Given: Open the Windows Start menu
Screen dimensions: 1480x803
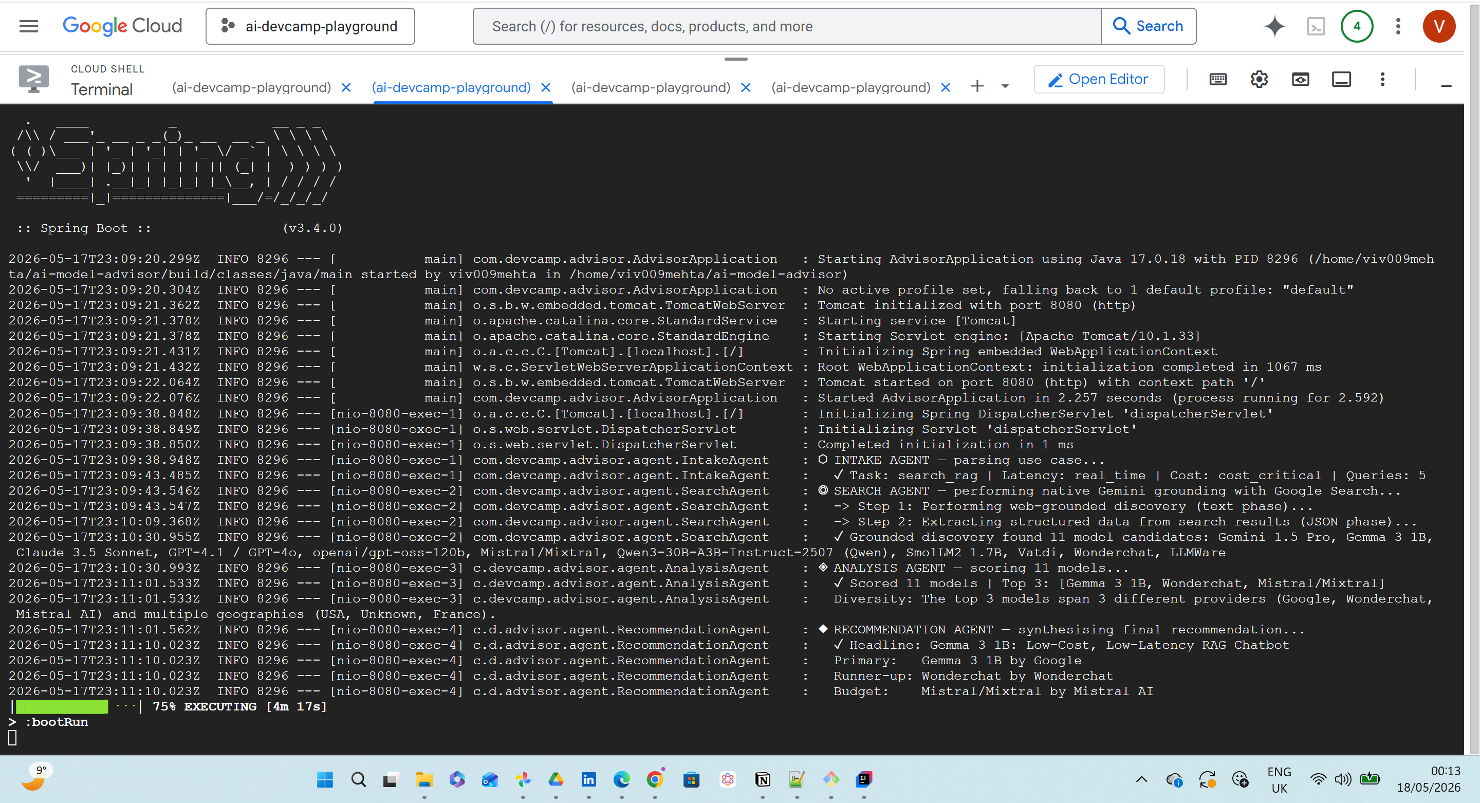Looking at the screenshot, I should click(x=325, y=779).
